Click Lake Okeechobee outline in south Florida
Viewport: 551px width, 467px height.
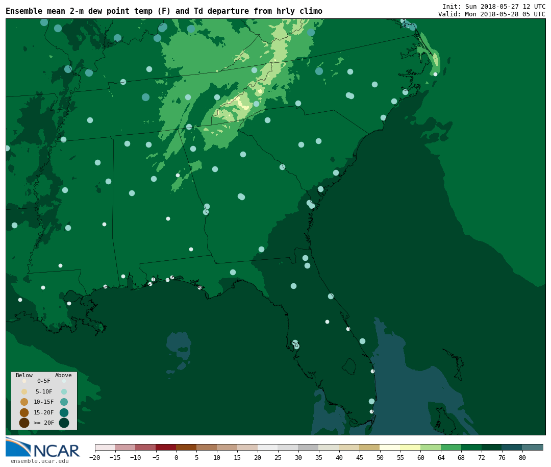click(349, 366)
